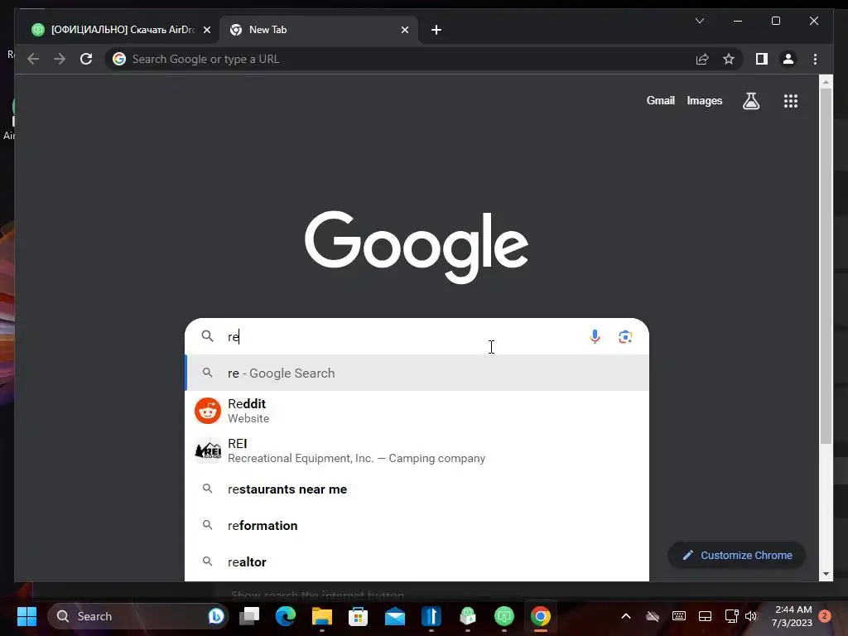Image resolution: width=848 pixels, height=636 pixels.
Task: Open Gmail link
Action: tap(660, 100)
